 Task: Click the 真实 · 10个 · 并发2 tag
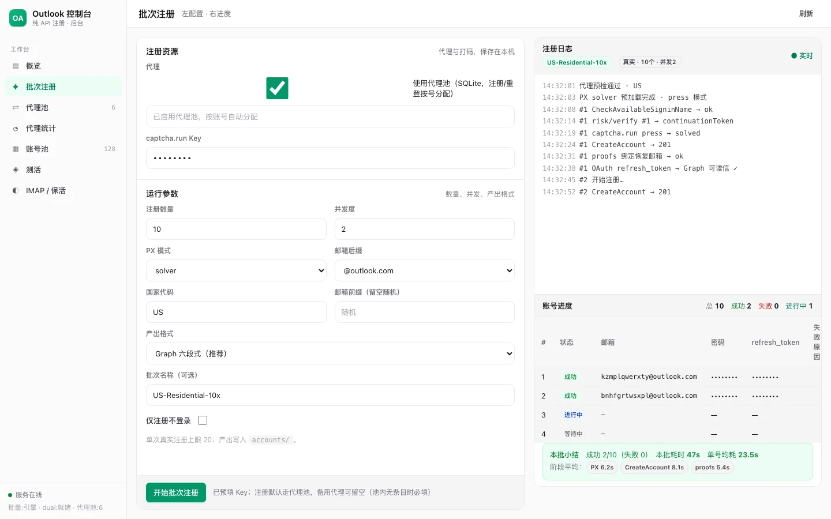click(649, 62)
